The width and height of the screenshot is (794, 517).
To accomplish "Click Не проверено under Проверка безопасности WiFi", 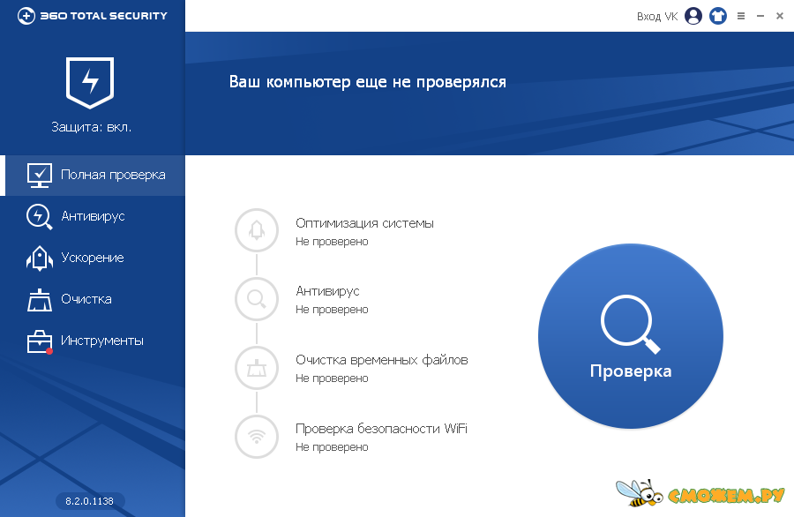I will coord(332,447).
